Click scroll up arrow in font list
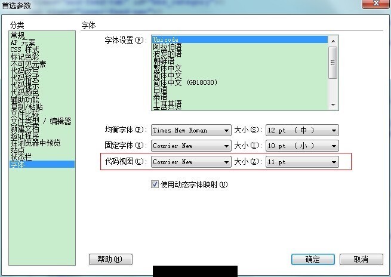Image resolution: width=391 pixels, height=277 pixels. pyautogui.click(x=333, y=41)
